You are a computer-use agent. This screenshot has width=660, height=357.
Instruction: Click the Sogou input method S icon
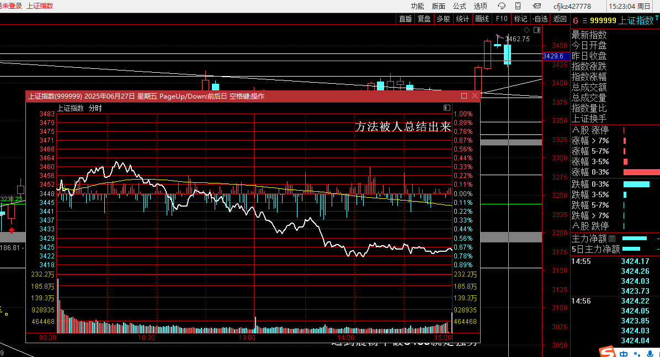[x=608, y=352]
